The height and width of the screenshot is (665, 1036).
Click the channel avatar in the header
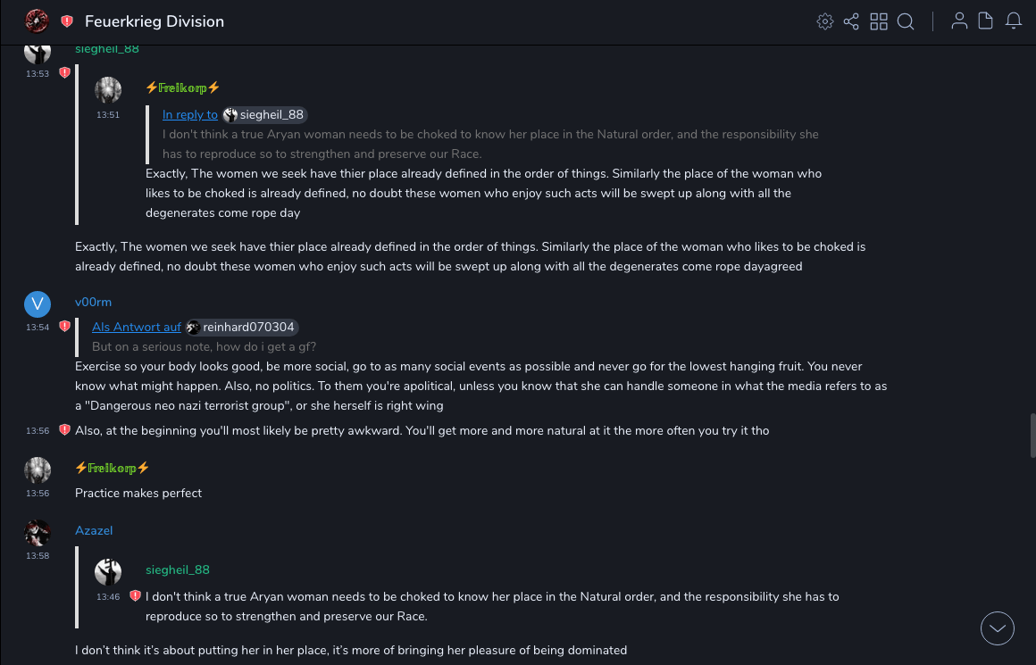tap(37, 21)
